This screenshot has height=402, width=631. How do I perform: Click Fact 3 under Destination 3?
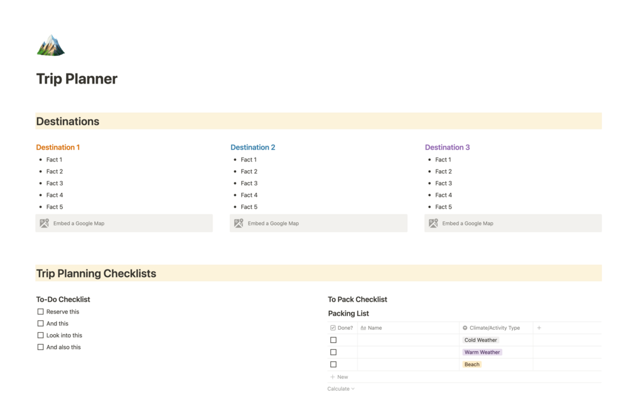click(x=443, y=183)
